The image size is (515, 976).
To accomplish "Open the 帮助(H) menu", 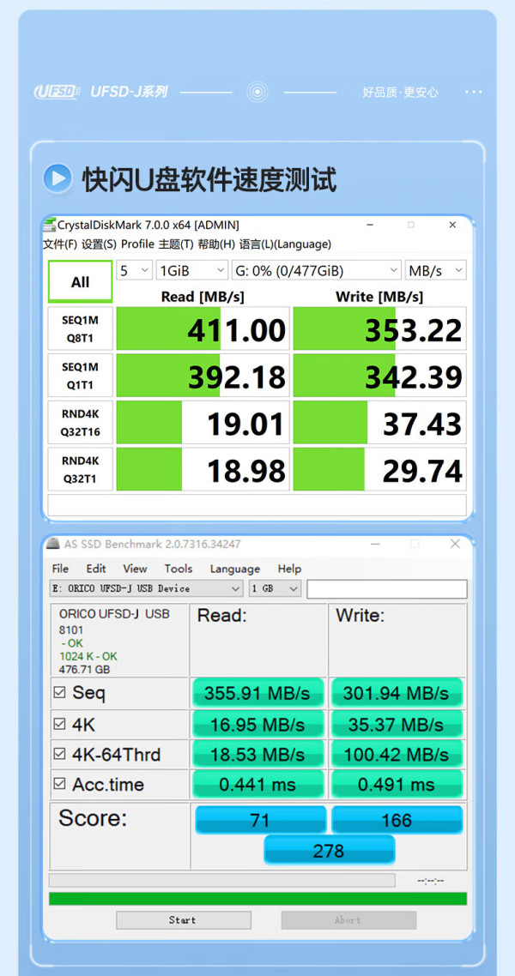I will [216, 244].
